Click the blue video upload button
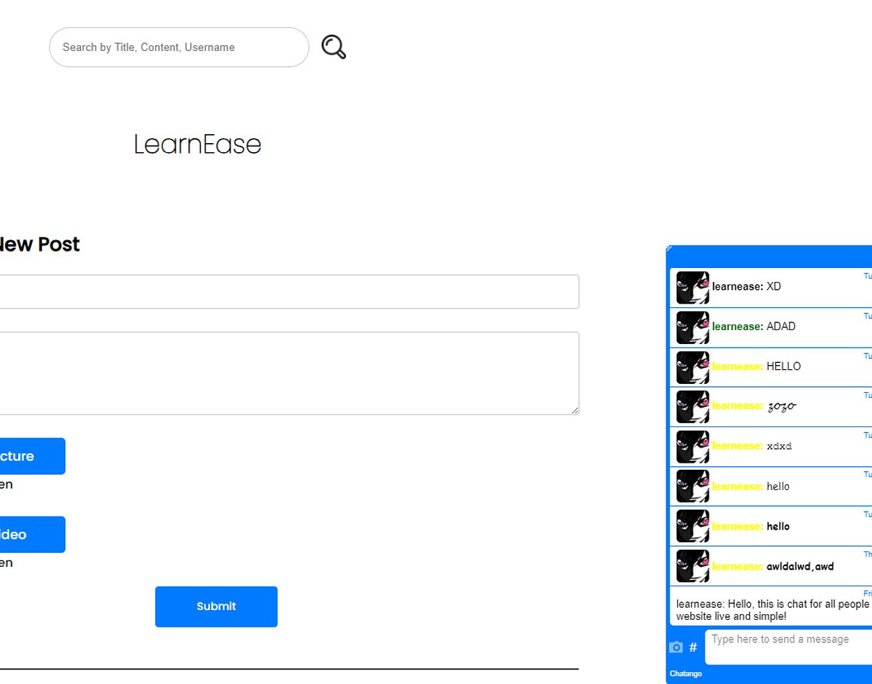This screenshot has width=872, height=684. coord(31,535)
